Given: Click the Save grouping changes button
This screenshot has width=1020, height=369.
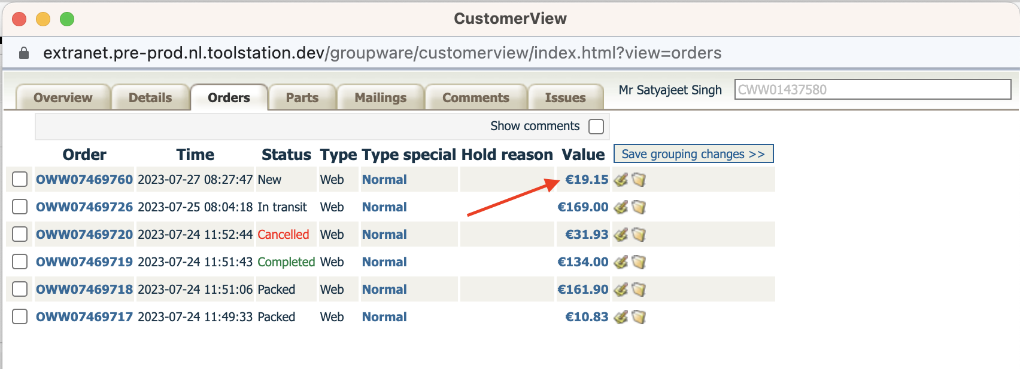Looking at the screenshot, I should [x=693, y=154].
